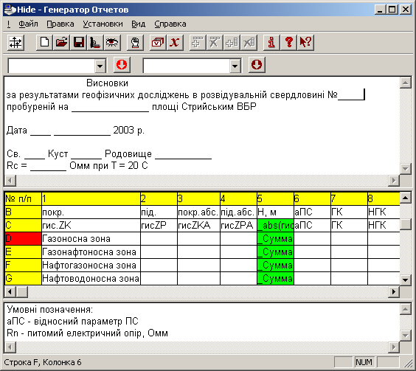Open the Справка menu

(170, 24)
